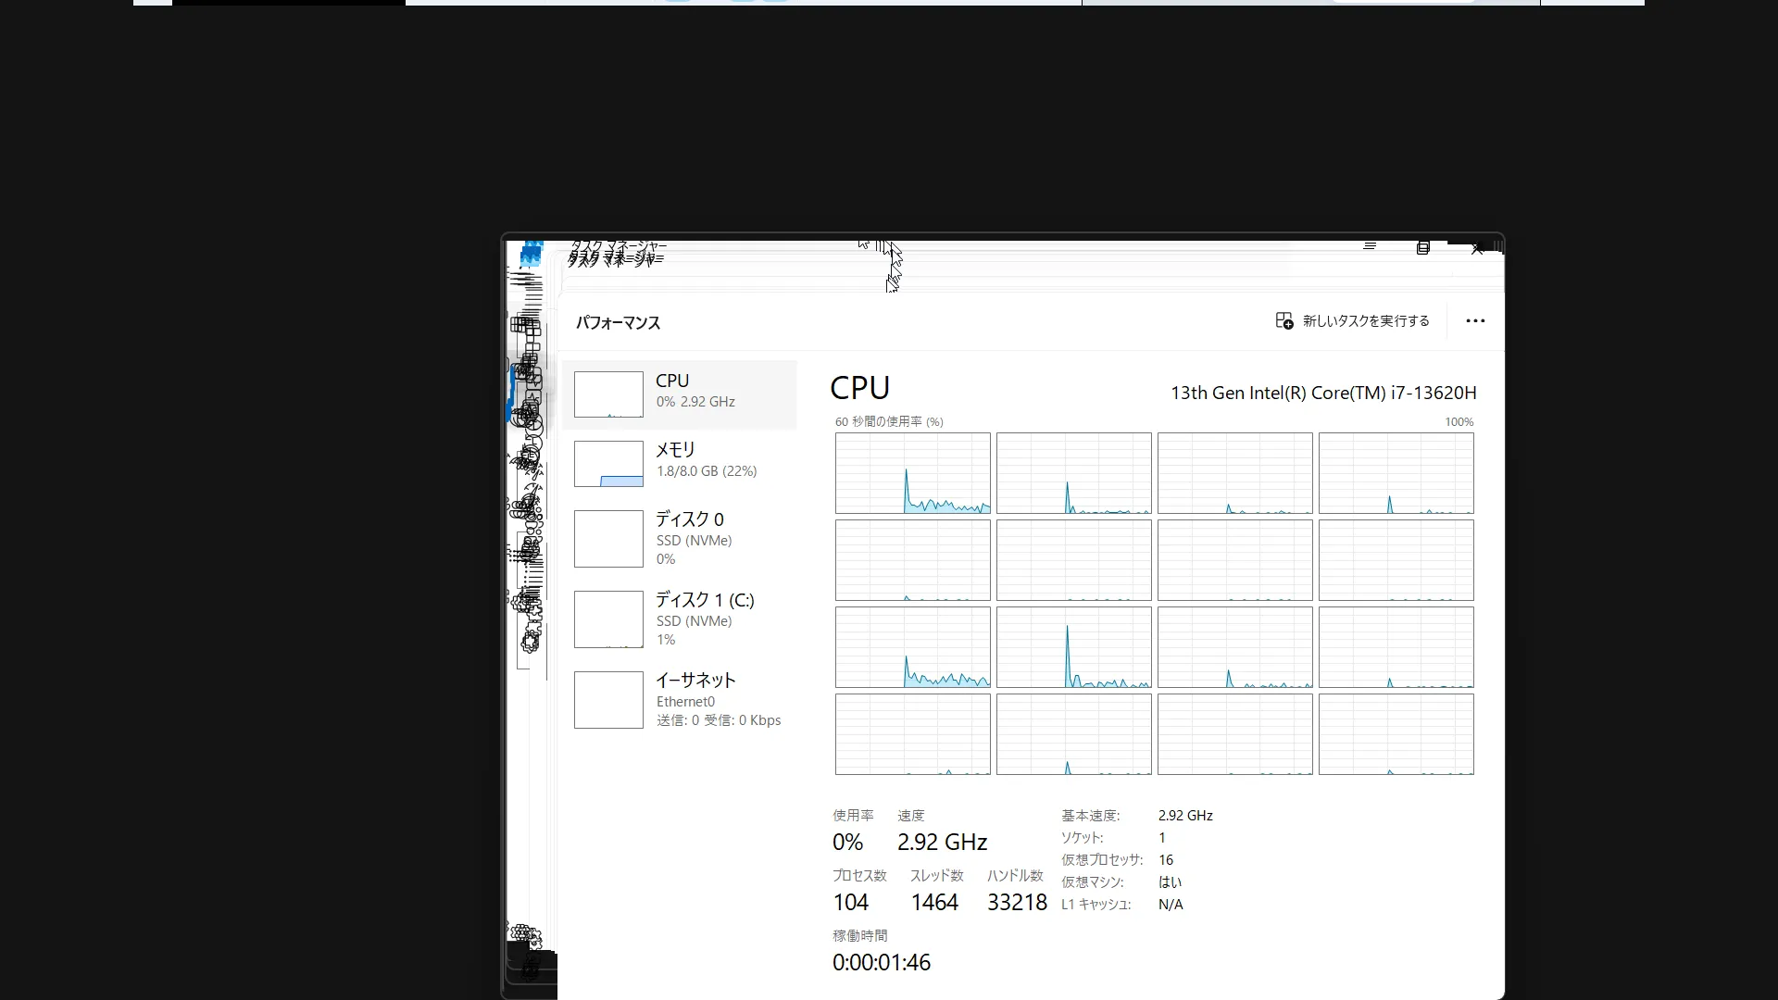Click the ディスク 0 mini graph thumbnail

[608, 539]
